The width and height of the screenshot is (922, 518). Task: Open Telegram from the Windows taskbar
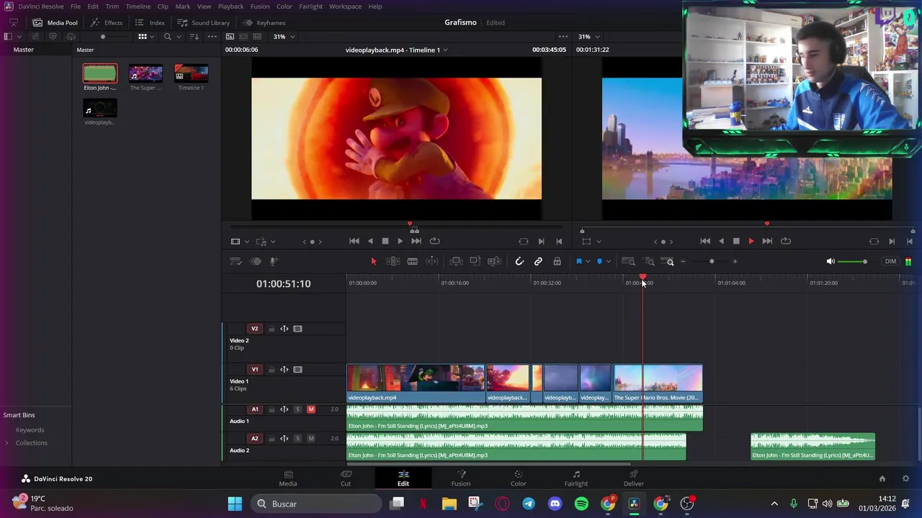(529, 504)
